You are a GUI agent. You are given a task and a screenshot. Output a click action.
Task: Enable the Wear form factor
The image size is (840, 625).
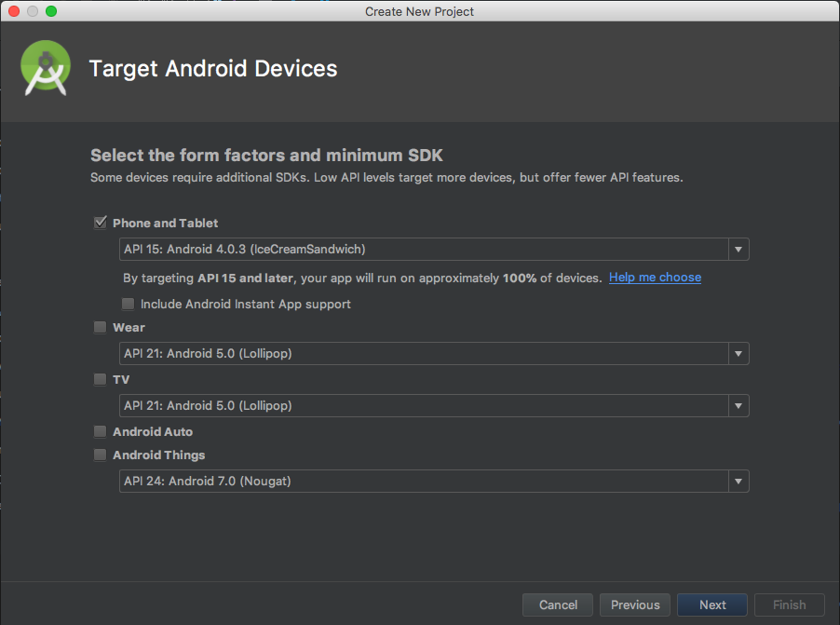(x=100, y=327)
